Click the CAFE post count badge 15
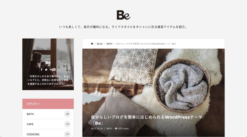The height and width of the screenshot is (137, 247). click(68, 124)
